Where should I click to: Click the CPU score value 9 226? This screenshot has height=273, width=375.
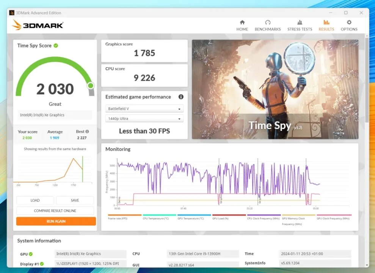[144, 78]
